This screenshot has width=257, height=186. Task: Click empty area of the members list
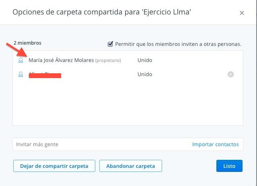click(x=128, y=105)
